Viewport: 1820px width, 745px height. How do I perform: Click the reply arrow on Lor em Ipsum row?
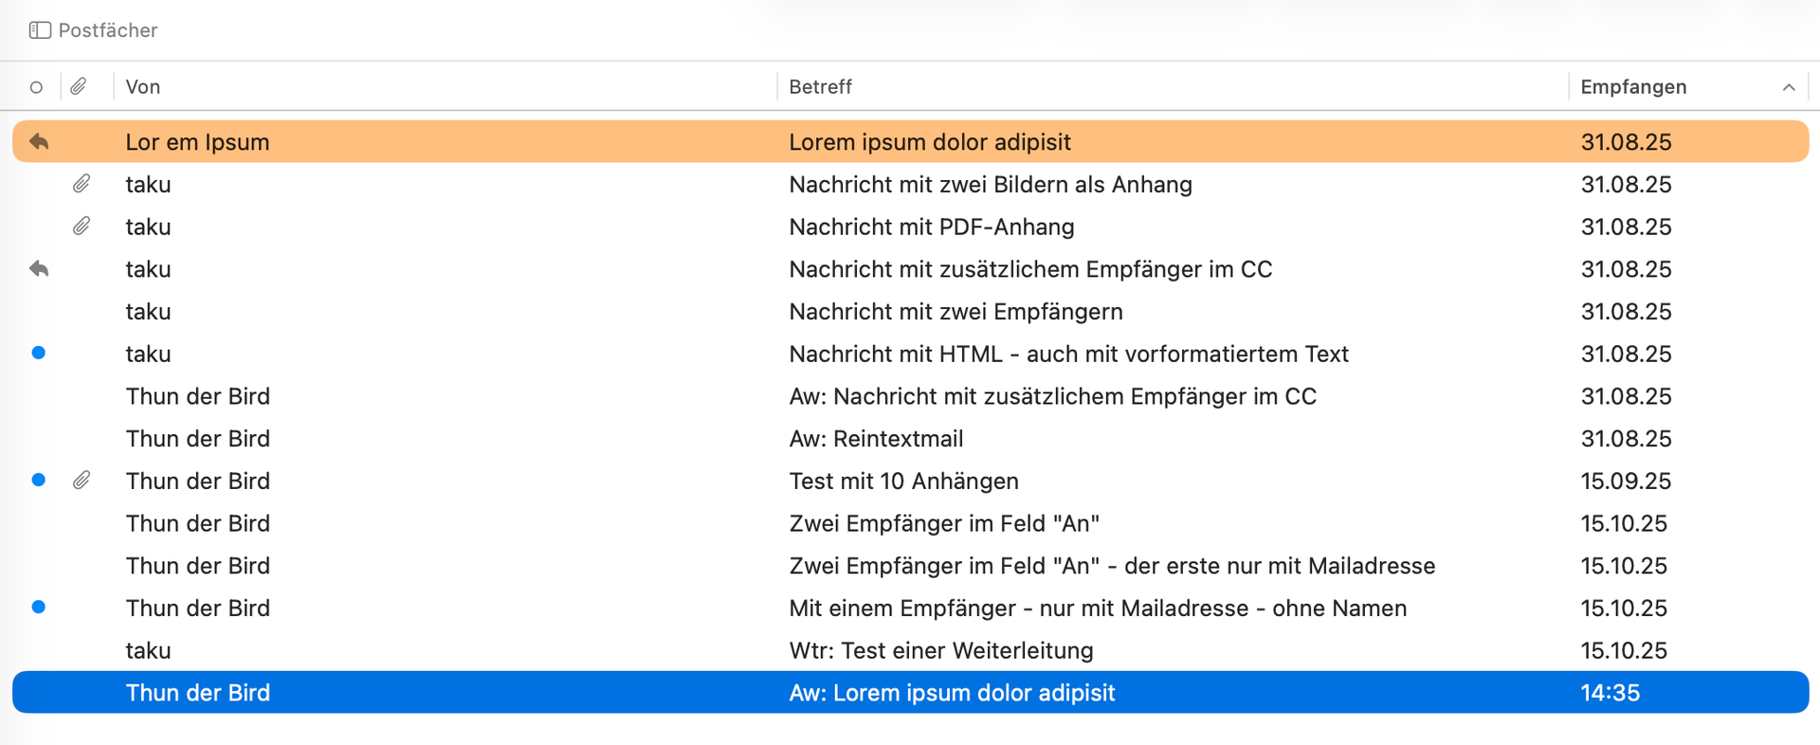(x=39, y=141)
